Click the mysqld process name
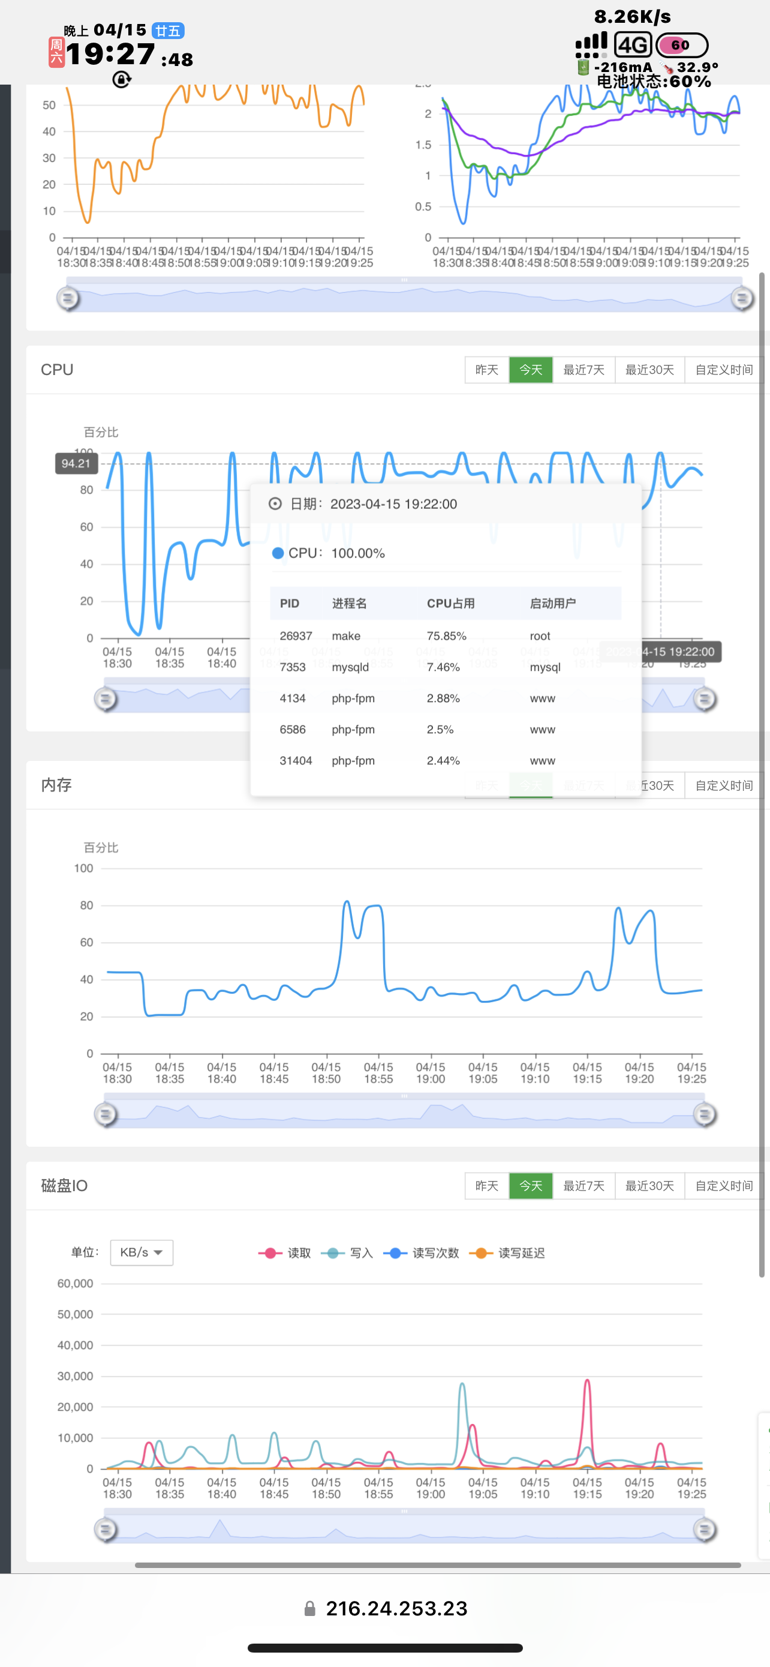Screen dimensions: 770x1667 pos(350,667)
